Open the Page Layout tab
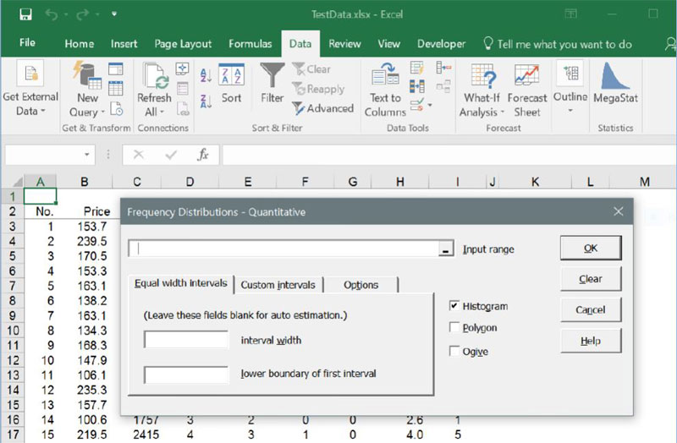Image resolution: width=677 pixels, height=443 pixels. [183, 44]
